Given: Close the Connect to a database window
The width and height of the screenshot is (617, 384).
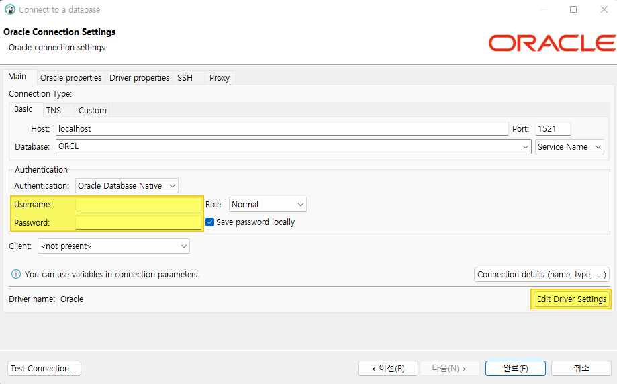Looking at the screenshot, I should (x=604, y=9).
